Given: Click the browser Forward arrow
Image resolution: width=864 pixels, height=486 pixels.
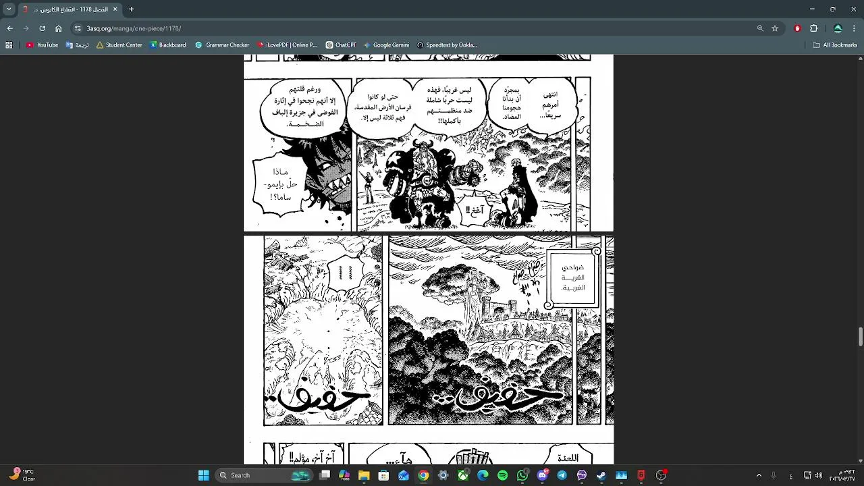Looking at the screenshot, I should (x=26, y=28).
